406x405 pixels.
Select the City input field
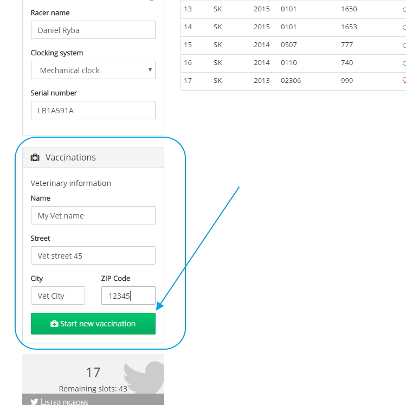(x=57, y=296)
